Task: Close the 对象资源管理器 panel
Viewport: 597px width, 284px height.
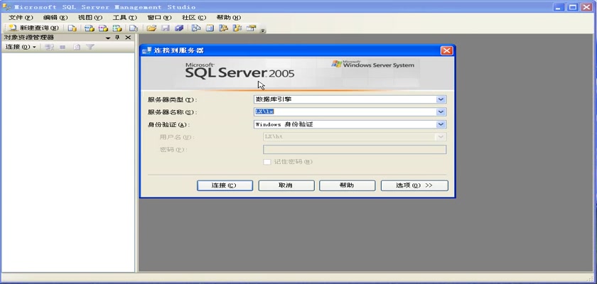Action: 128,37
